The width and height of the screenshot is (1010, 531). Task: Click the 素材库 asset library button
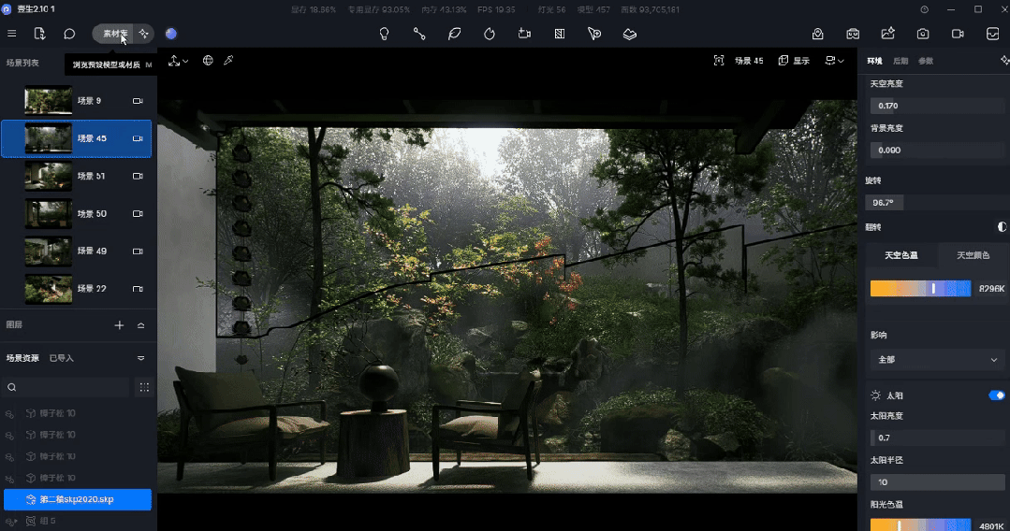(x=114, y=34)
